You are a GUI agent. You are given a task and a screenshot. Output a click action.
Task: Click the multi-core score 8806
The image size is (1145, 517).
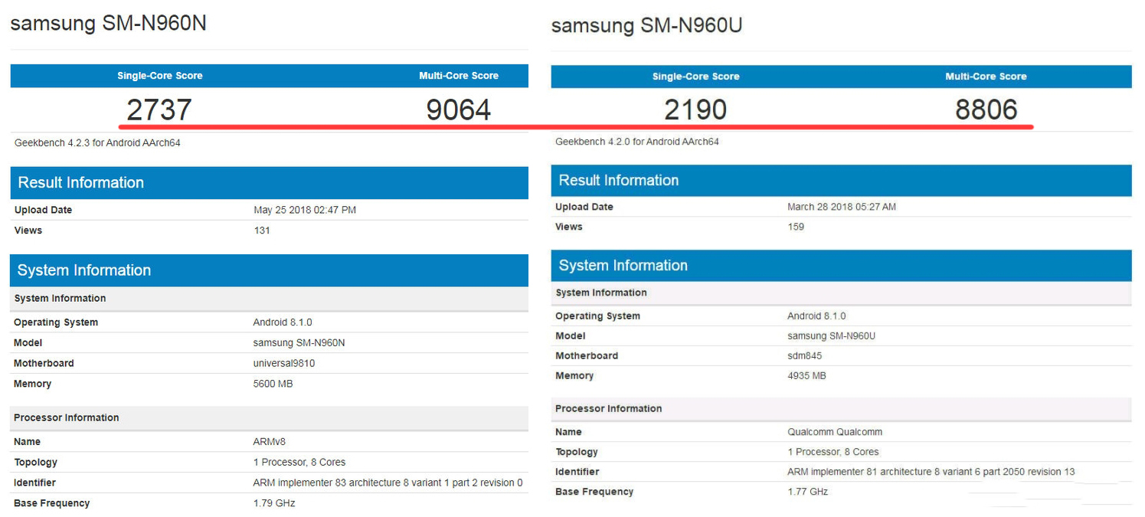click(986, 109)
